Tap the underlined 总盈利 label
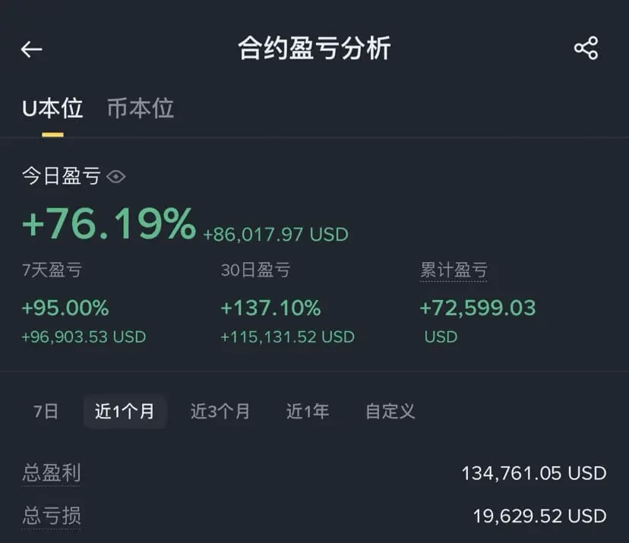629x543 pixels. tap(52, 473)
